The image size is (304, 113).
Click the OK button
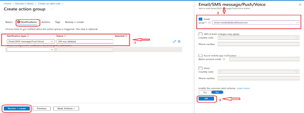click(x=206, y=99)
